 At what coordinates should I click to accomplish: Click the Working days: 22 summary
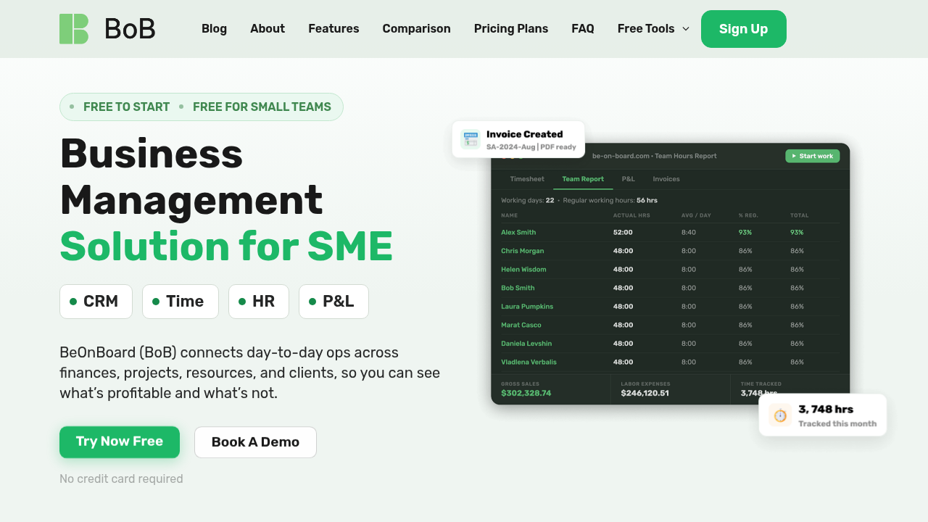pyautogui.click(x=528, y=200)
